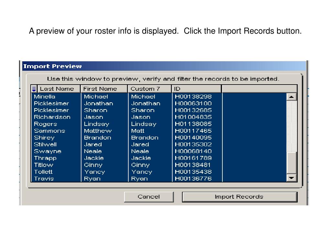The image size is (331, 248).
Task: Click first name Lindsay in Rogers row
Action: coord(96,124)
